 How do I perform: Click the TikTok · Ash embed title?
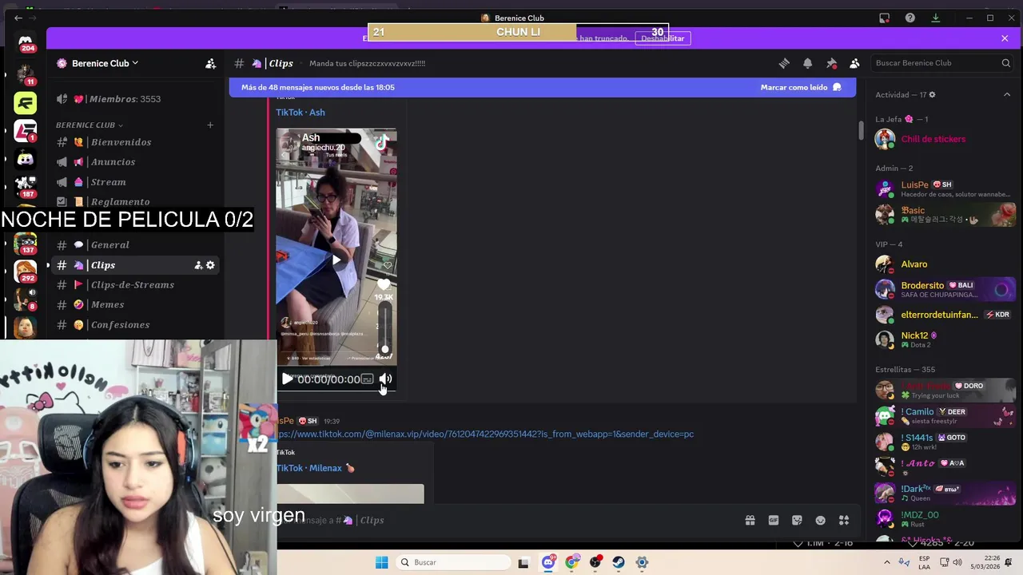pyautogui.click(x=301, y=113)
